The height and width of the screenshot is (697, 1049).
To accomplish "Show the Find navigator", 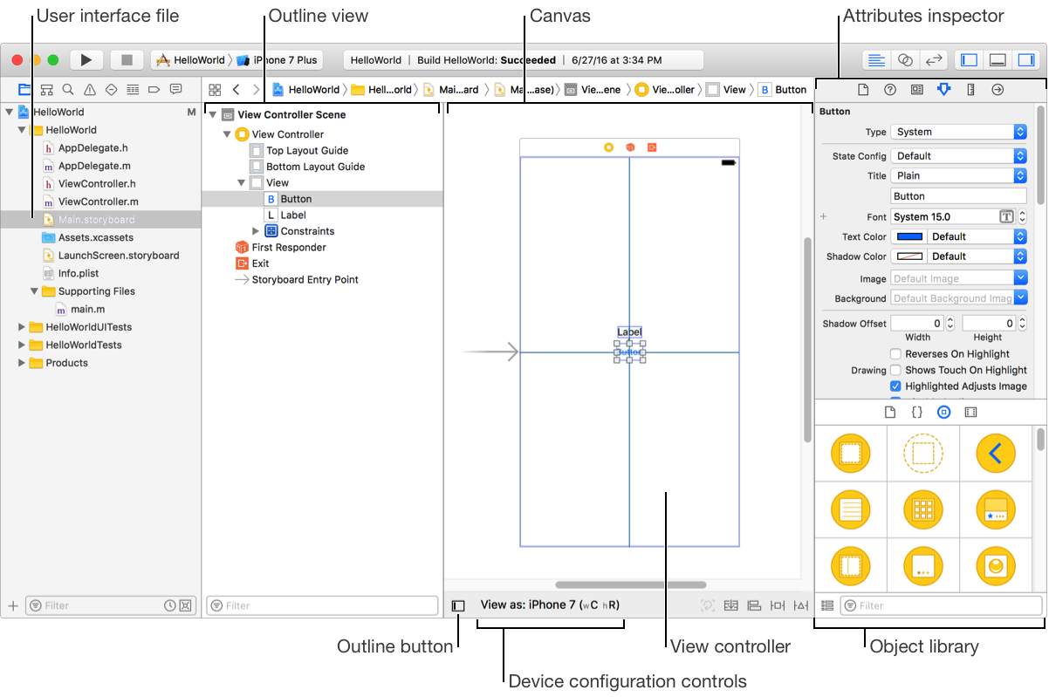I will [x=68, y=89].
